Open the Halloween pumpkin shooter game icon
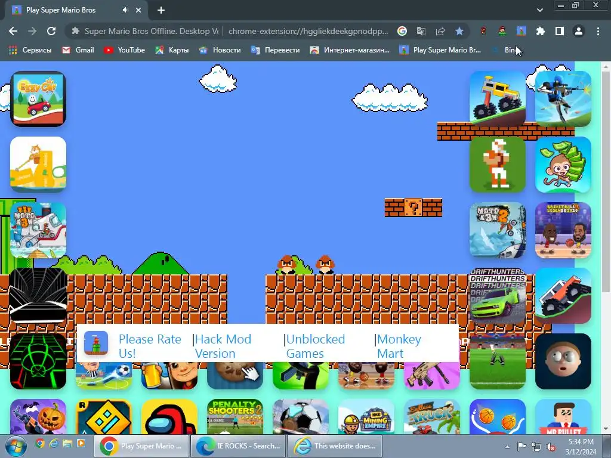611x458 pixels. pos(38,417)
